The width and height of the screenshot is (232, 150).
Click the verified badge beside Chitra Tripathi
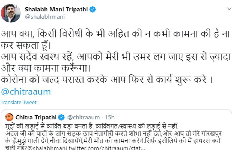pyautogui.click(x=62, y=118)
